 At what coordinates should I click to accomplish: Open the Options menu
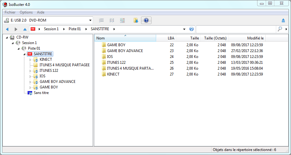pyautogui.click(x=26, y=12)
